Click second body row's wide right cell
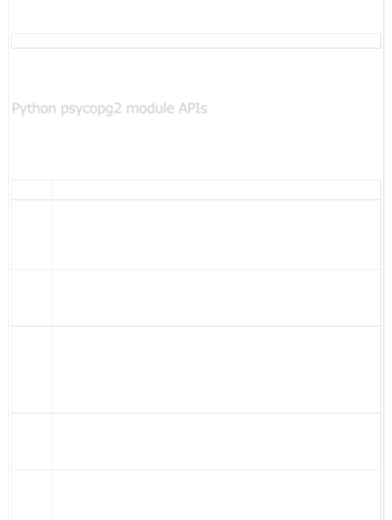392x520 pixels. click(x=216, y=297)
